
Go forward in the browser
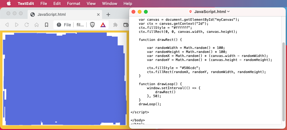[17, 25]
